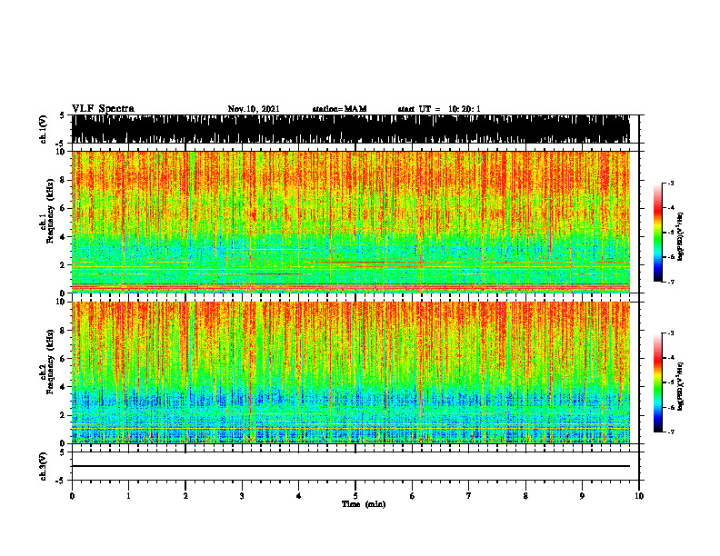Click the "VLF Spectra" plot title

(103, 109)
